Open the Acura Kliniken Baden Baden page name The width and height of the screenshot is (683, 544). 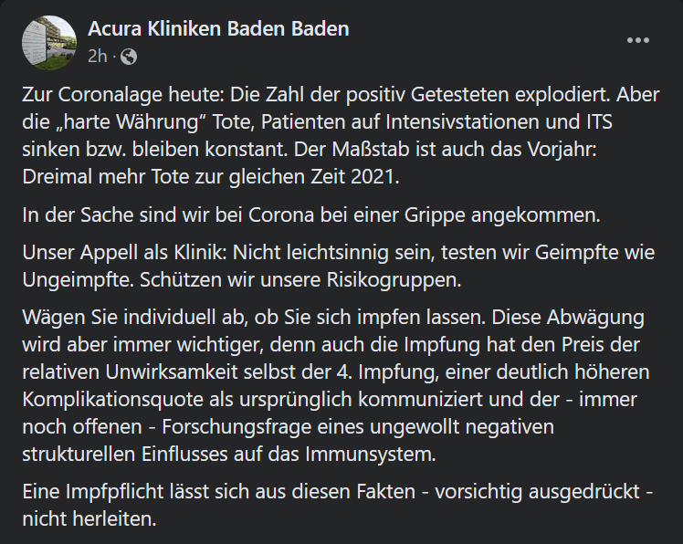[218, 29]
